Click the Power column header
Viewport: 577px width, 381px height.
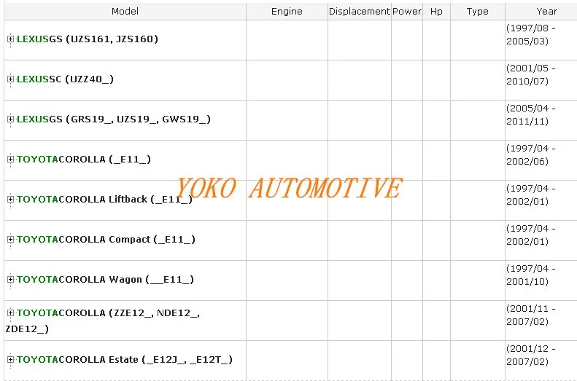click(x=407, y=12)
